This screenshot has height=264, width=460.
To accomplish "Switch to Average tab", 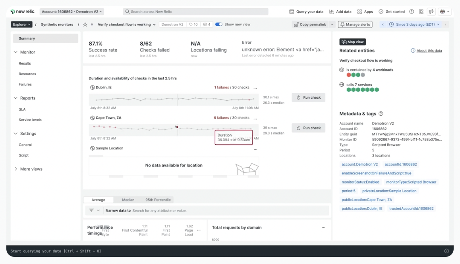I will pyautogui.click(x=98, y=200).
